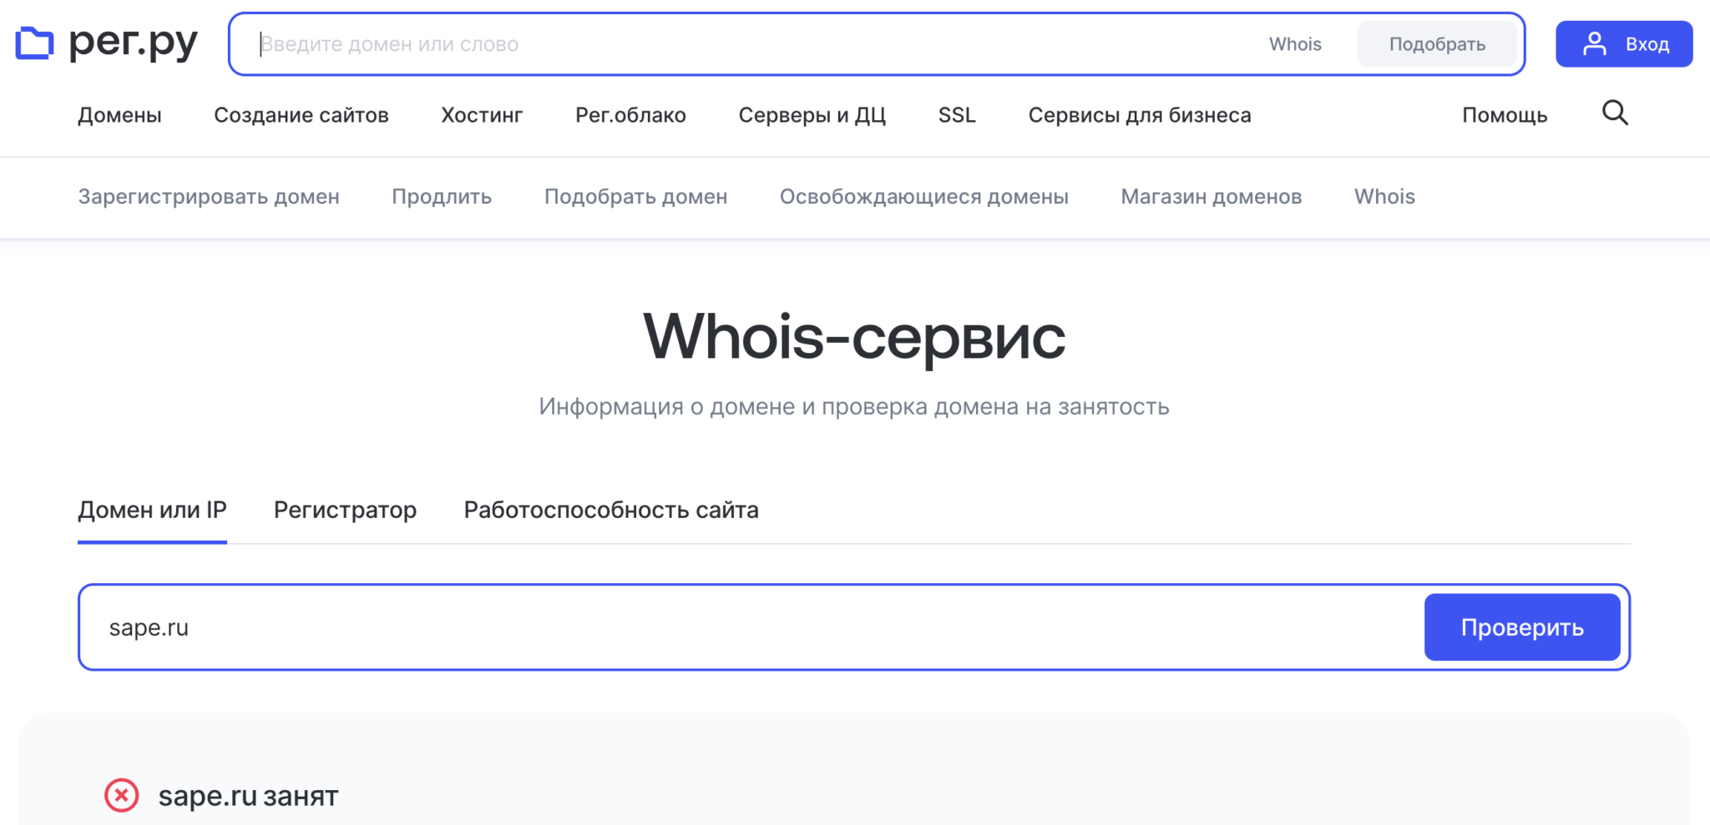Switch to the Регистратор tab

point(345,510)
